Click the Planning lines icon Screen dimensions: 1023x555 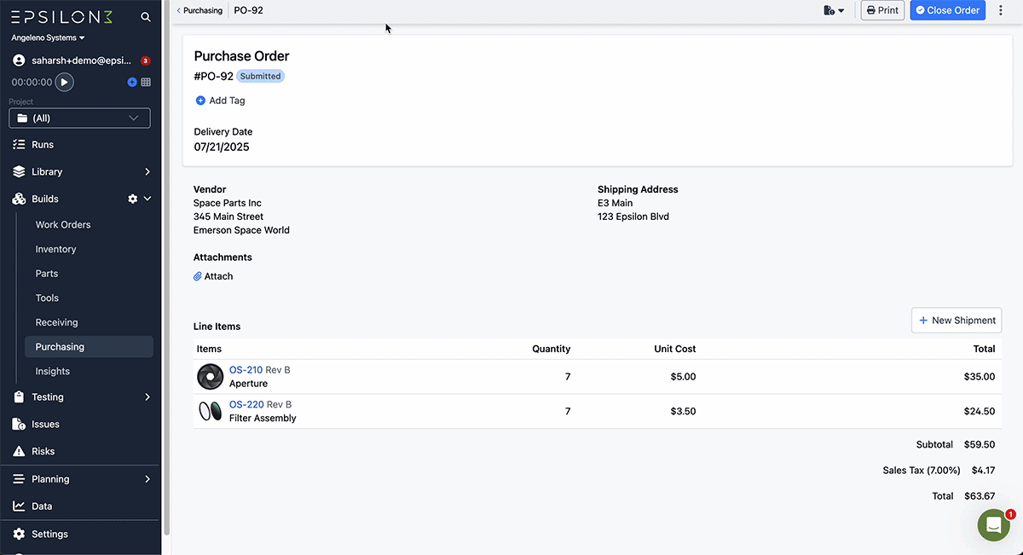[x=19, y=479]
